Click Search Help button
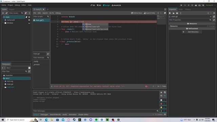The image size is (217, 122). (150, 13)
